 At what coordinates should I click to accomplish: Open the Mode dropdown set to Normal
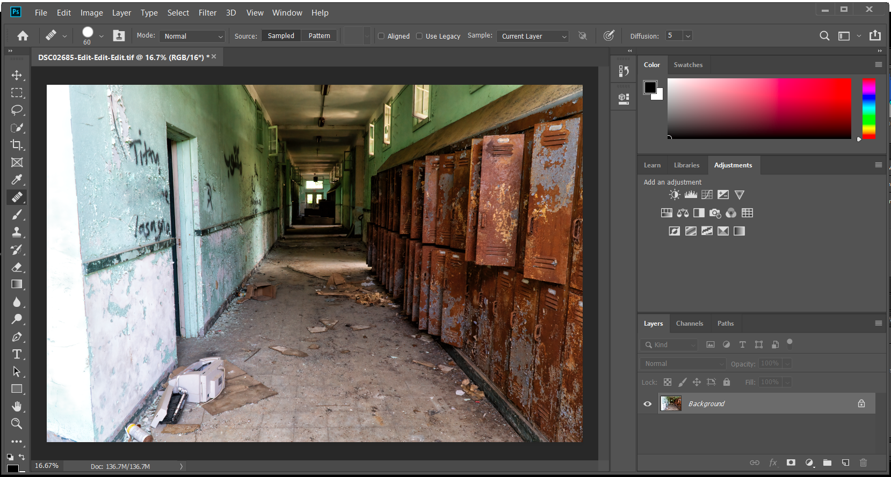[x=193, y=36]
